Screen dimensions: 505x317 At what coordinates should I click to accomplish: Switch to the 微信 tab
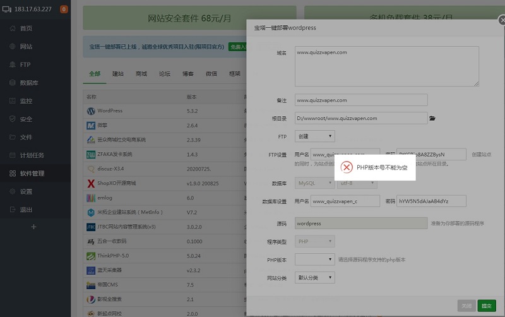coord(211,74)
